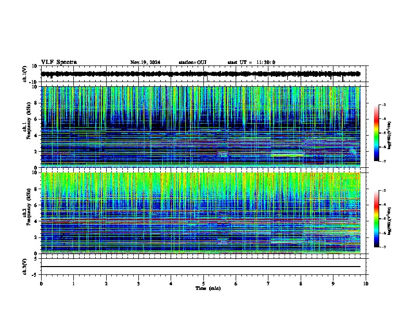Click time axis tick label "5"
Image resolution: width=412 pixels, height=318 pixels.
[203, 284]
